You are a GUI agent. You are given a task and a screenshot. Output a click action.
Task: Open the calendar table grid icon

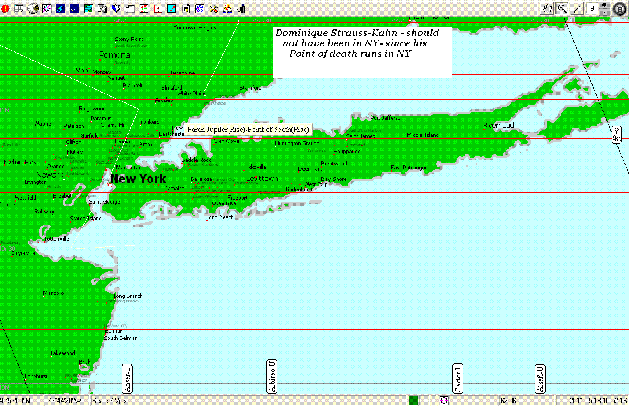click(19, 9)
